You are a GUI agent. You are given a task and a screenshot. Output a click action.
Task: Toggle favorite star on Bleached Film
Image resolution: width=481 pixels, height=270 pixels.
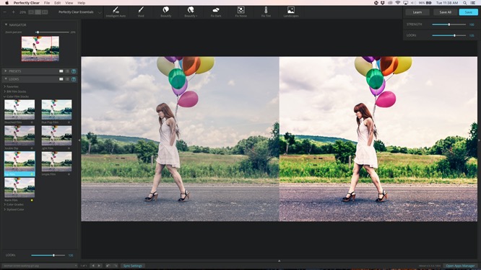tap(32, 122)
